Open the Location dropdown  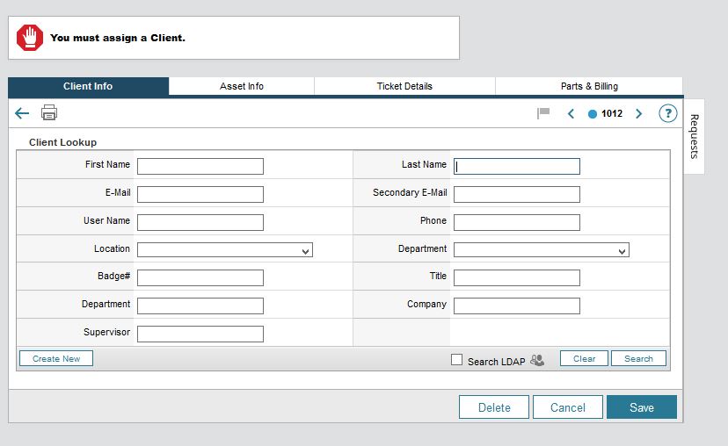coord(225,250)
